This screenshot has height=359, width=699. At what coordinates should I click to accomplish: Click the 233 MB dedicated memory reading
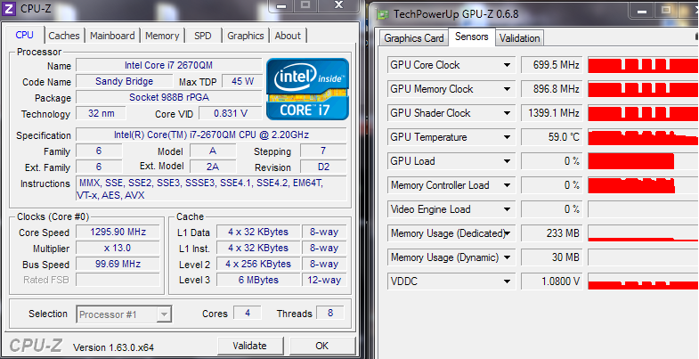pos(551,233)
